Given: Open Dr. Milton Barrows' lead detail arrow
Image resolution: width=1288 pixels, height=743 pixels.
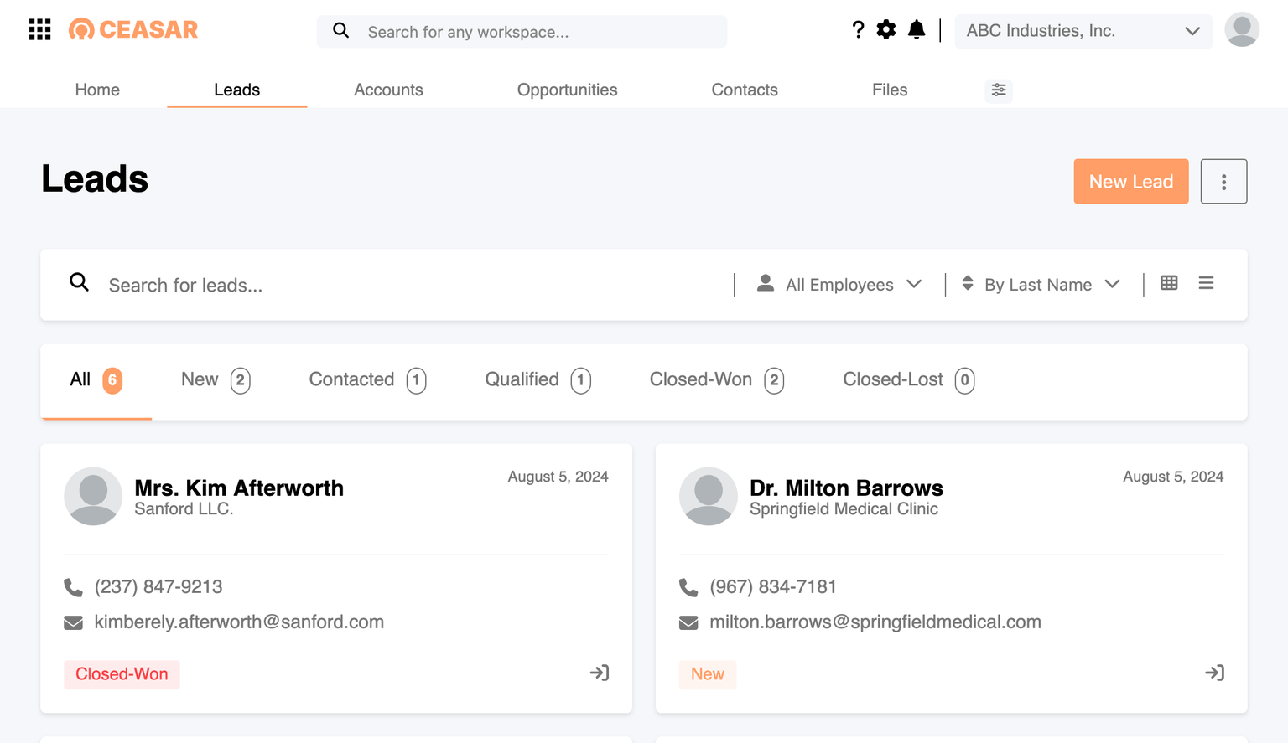Looking at the screenshot, I should click(1214, 673).
